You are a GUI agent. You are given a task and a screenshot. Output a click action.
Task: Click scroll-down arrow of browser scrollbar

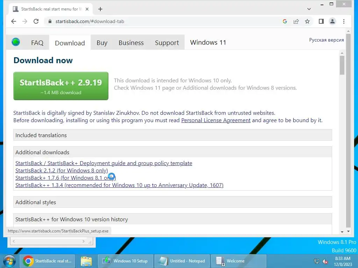click(348, 232)
